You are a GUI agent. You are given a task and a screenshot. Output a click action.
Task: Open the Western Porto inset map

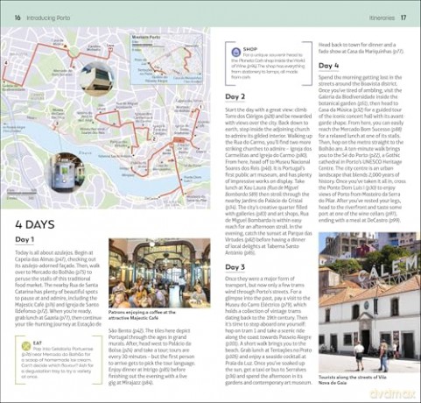[x=166, y=60]
